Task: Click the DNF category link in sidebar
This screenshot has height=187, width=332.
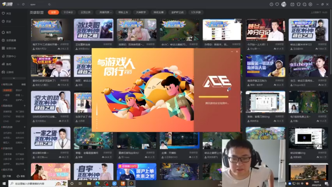Action: (18, 121)
